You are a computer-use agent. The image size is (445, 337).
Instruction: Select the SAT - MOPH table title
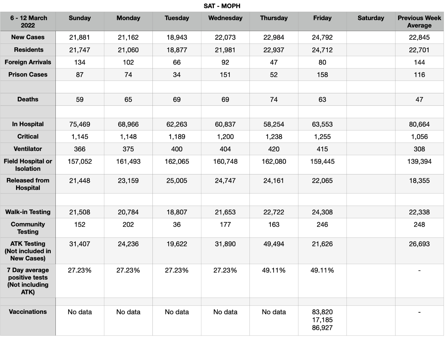click(222, 6)
